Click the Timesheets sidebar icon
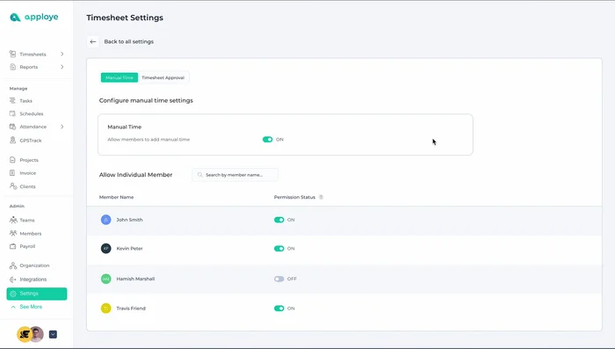The width and height of the screenshot is (615, 349). (x=12, y=54)
